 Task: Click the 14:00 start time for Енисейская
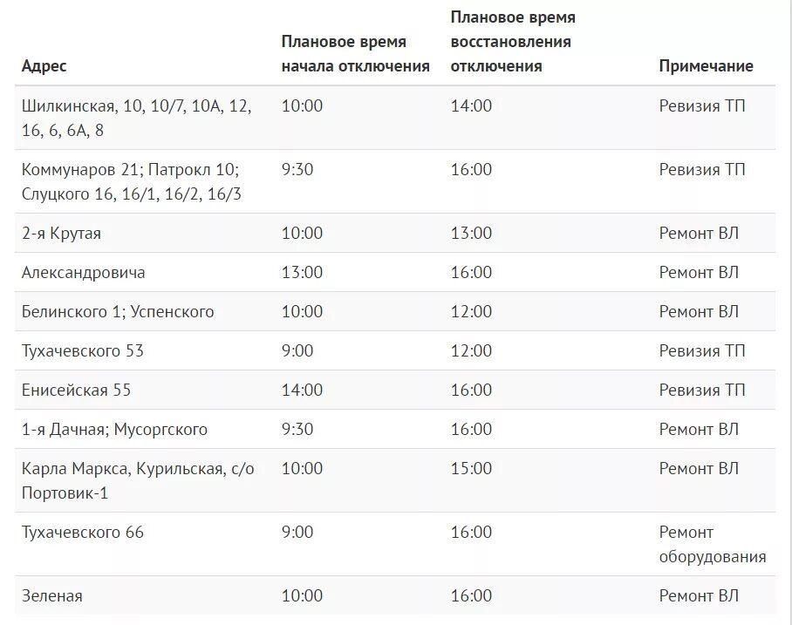point(302,390)
